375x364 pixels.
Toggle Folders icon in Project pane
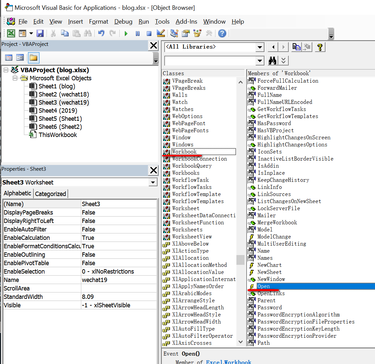point(33,58)
